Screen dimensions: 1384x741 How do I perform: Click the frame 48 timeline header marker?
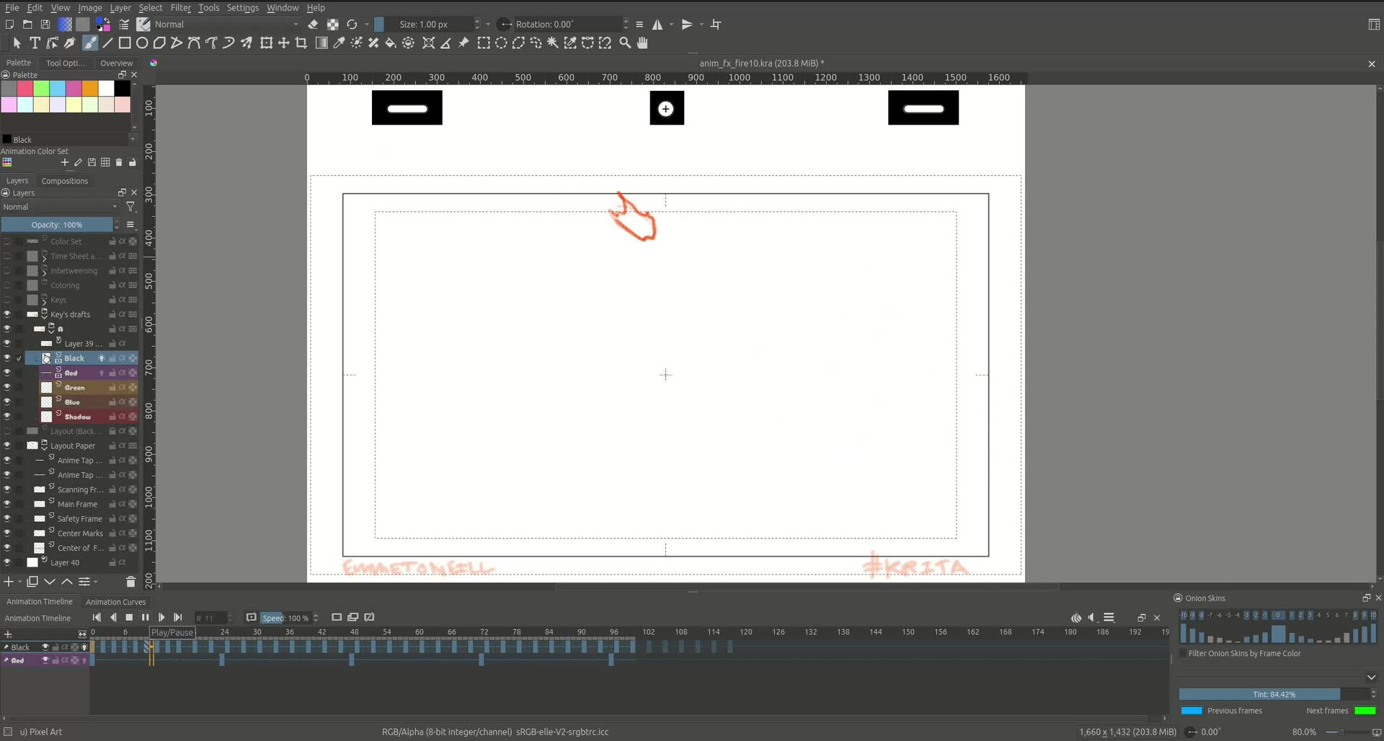(x=354, y=632)
